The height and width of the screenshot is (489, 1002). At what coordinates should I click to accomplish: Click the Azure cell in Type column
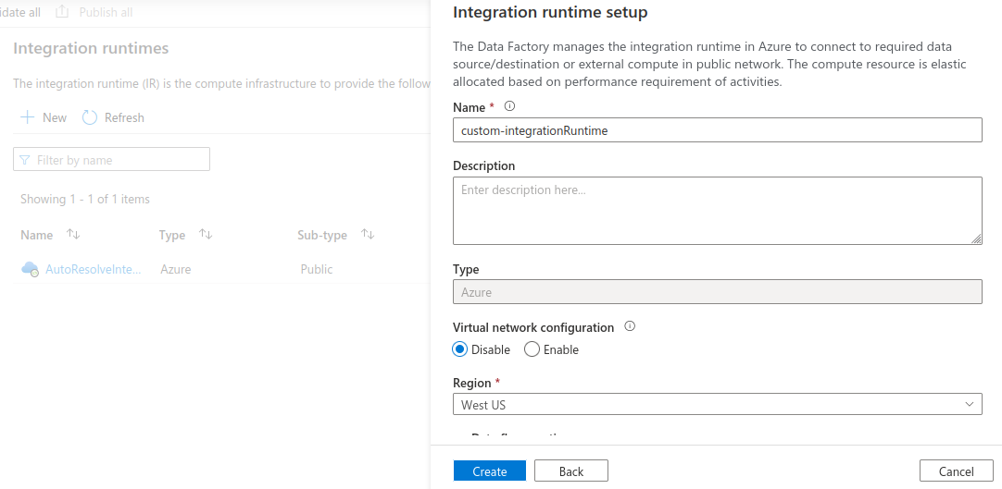tap(176, 269)
